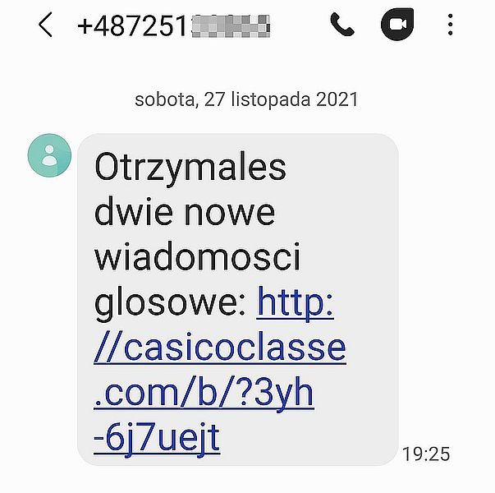495x493 pixels.
Task: Tap the -6j7uejt link ending
Action: click(x=157, y=438)
